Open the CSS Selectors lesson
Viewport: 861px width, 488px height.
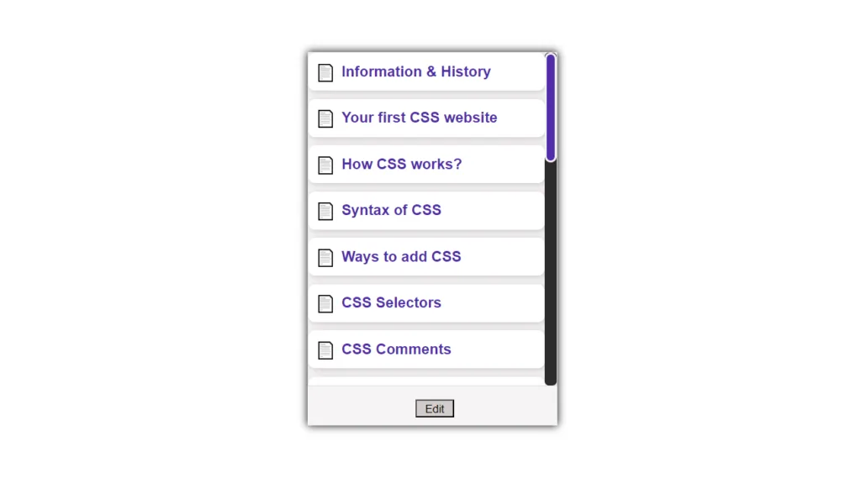pyautogui.click(x=391, y=302)
